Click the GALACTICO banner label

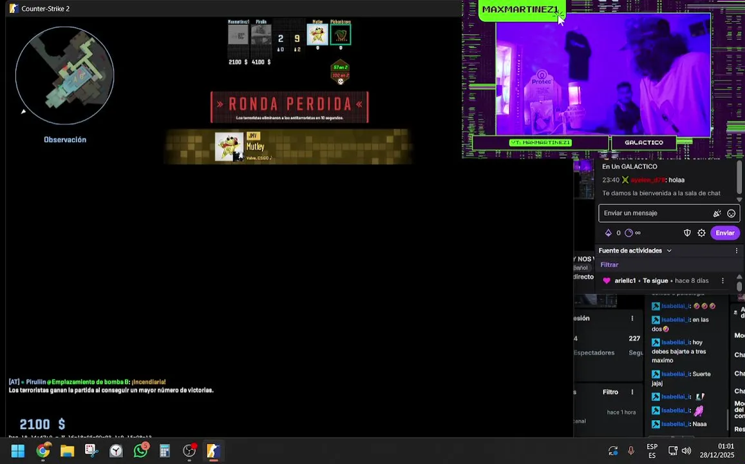click(644, 142)
